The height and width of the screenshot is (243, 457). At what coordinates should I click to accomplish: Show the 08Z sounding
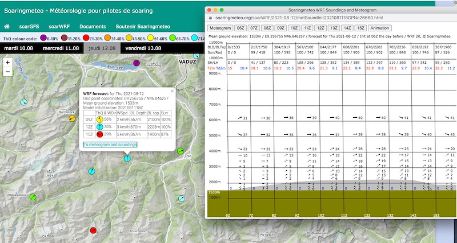[x=267, y=28]
